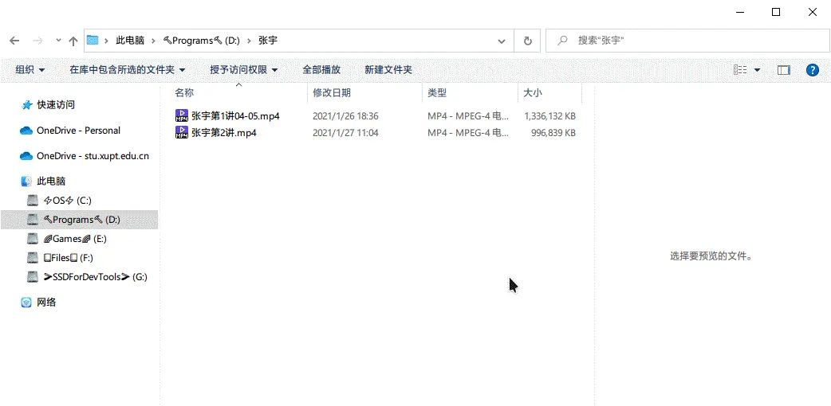Sort by the 修改日期 column
This screenshot has height=406, width=831.
(331, 92)
